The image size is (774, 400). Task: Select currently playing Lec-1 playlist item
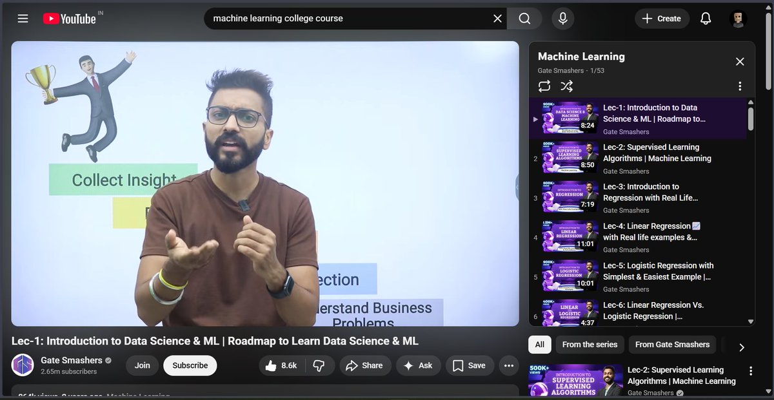point(638,119)
